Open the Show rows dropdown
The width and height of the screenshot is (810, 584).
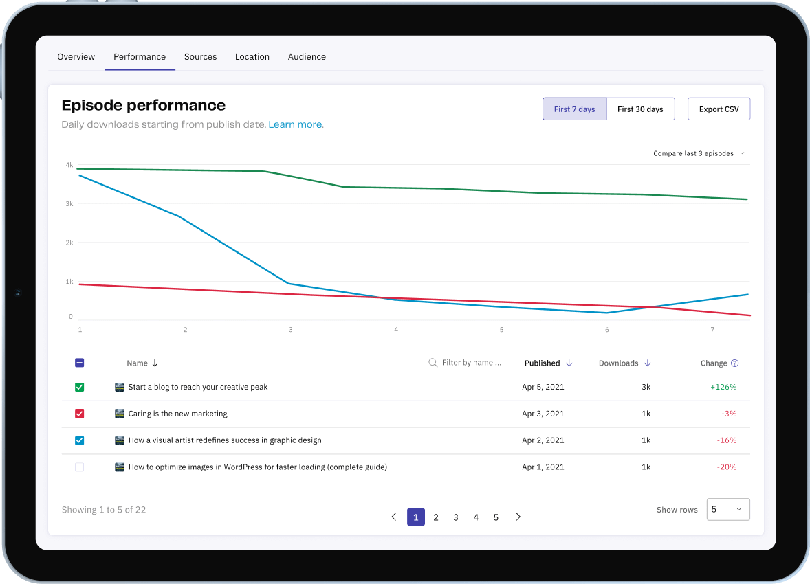[x=728, y=510]
